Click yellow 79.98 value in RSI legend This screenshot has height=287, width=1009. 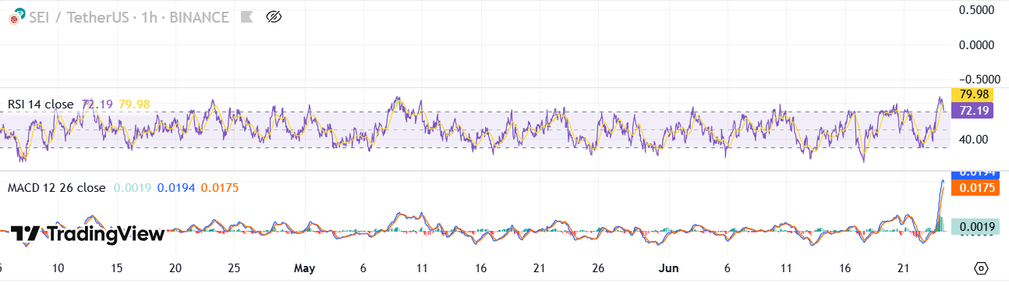coord(134,105)
